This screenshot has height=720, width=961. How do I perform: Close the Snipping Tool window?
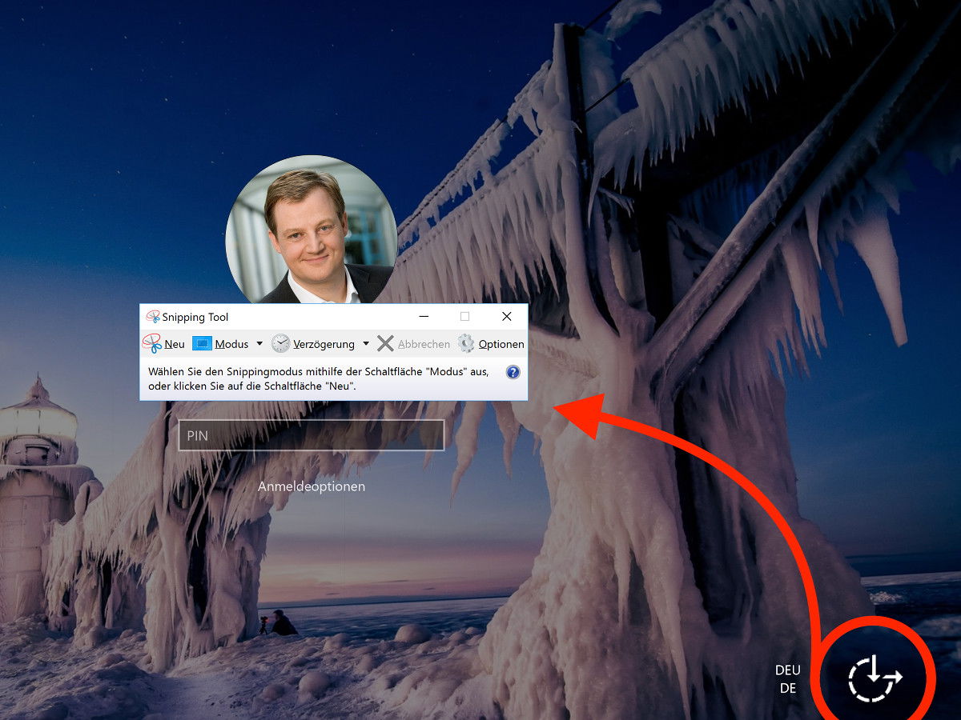(x=506, y=317)
